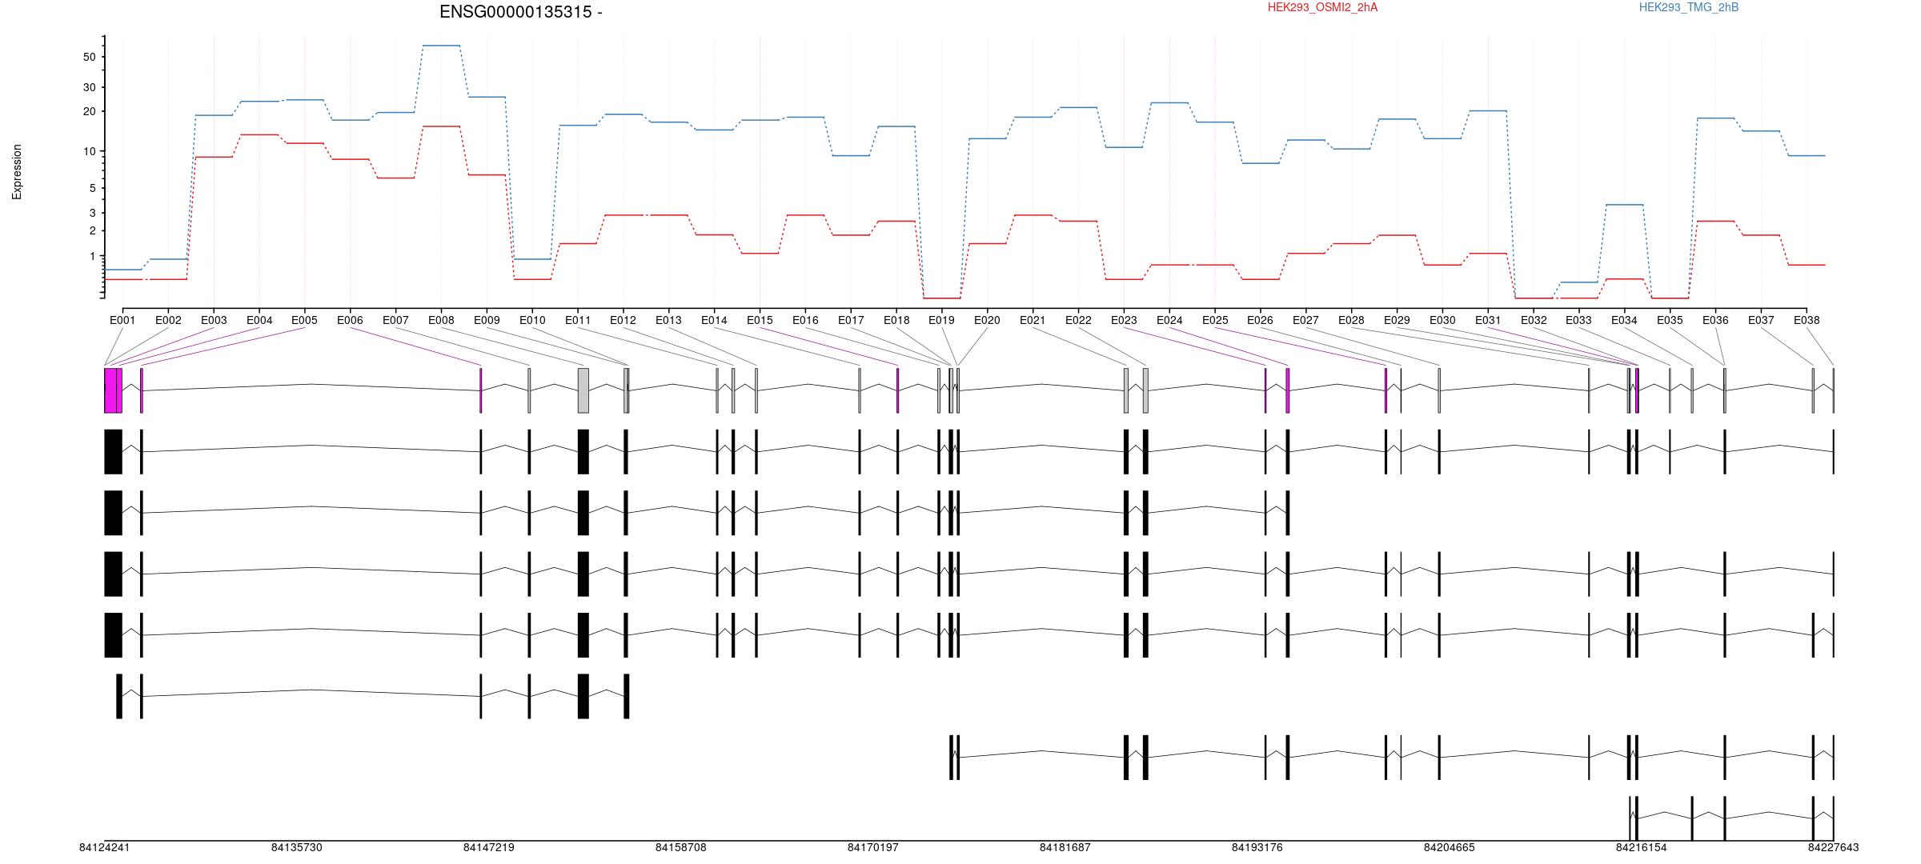Click exon label E009
The width and height of the screenshot is (1921, 864).
pos(487,320)
